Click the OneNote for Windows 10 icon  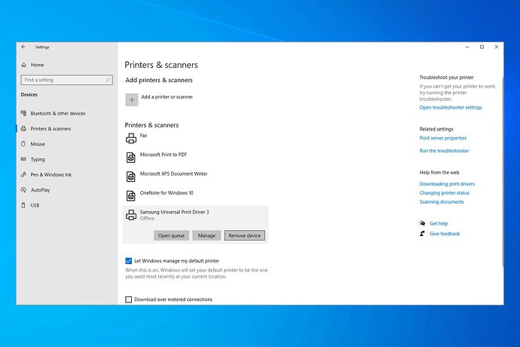(x=131, y=195)
